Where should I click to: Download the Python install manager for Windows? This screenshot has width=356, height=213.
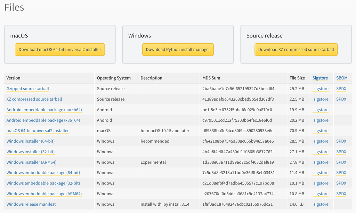click(x=178, y=49)
